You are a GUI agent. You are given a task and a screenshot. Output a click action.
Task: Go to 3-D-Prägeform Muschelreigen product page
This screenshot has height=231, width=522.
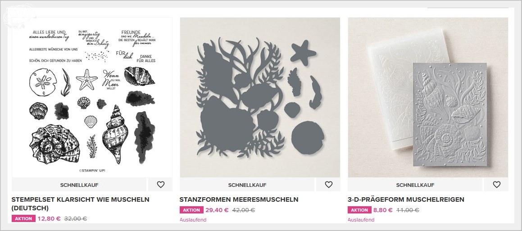(406, 200)
